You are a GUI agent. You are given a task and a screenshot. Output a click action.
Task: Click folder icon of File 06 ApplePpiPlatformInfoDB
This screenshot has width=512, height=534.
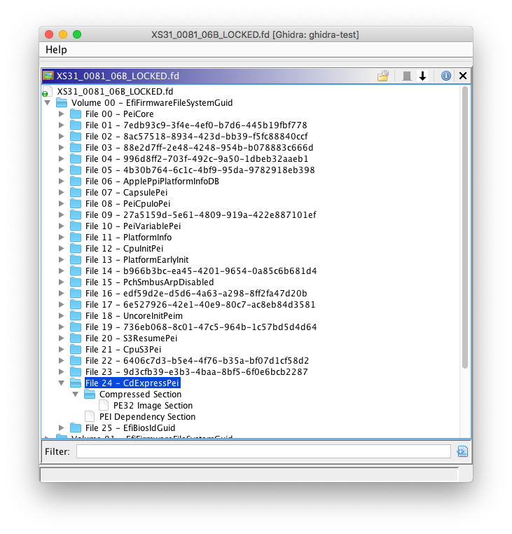click(x=76, y=182)
